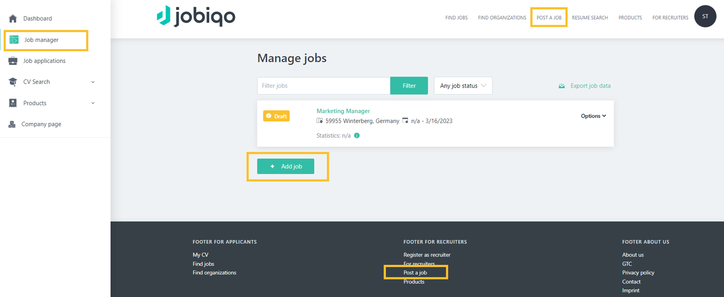Click the Statistics: n/a text
724x297 pixels.
click(333, 136)
